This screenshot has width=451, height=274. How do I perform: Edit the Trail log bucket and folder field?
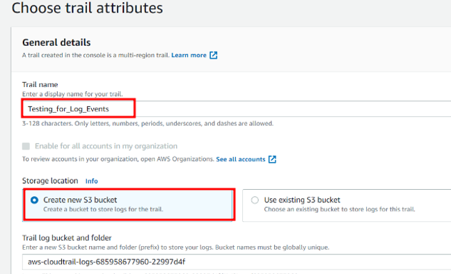pos(237,262)
